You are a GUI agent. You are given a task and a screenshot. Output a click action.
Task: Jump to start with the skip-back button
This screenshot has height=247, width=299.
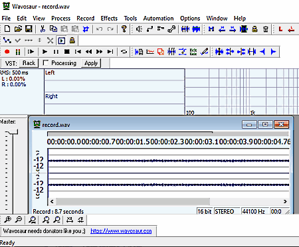pyautogui.click(x=78, y=52)
